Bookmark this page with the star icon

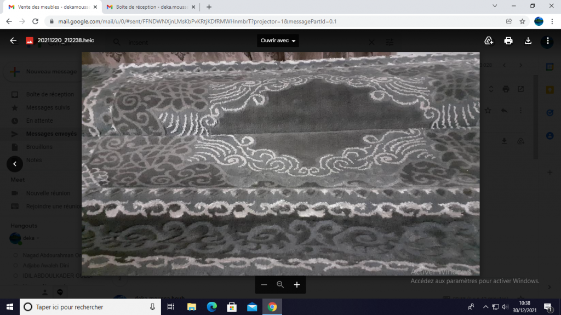point(522,21)
